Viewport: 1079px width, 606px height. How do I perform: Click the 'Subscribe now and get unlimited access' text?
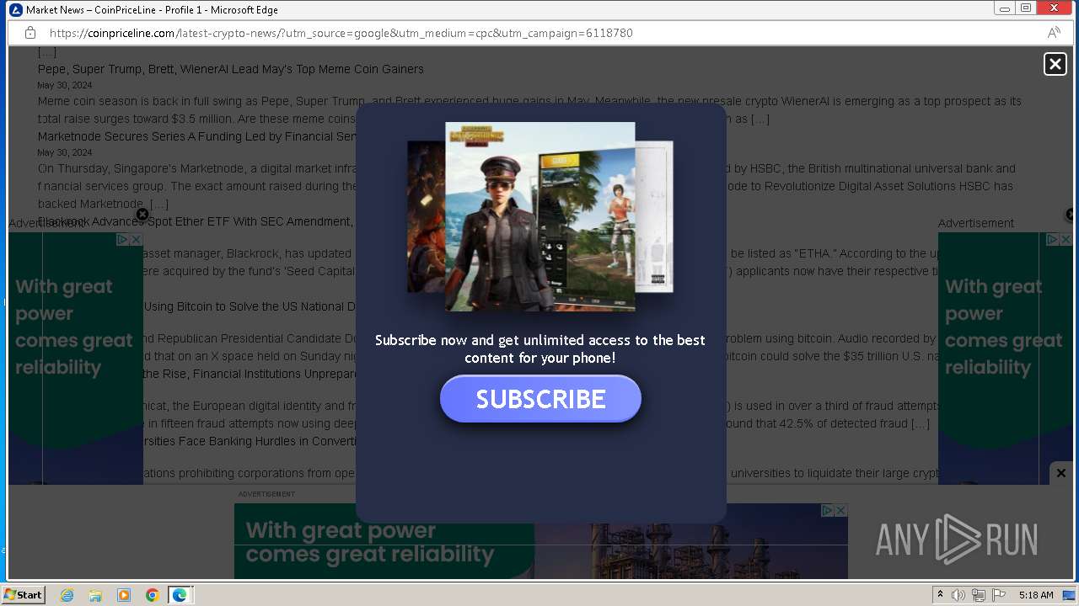[x=540, y=349]
